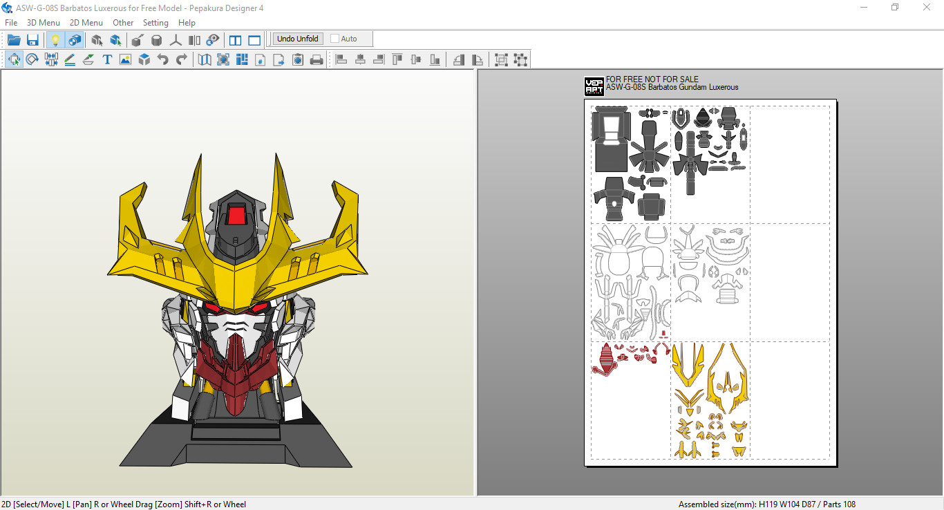The height and width of the screenshot is (510, 944).
Task: Choose the blue Text tool icon
Action: pyautogui.click(x=107, y=59)
